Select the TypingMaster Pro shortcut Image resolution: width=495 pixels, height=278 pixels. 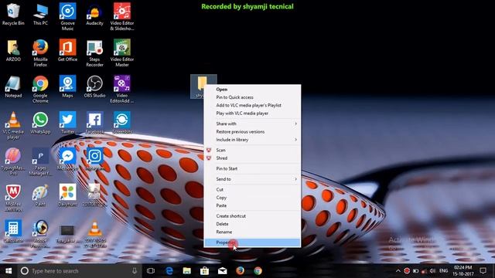click(x=13, y=161)
